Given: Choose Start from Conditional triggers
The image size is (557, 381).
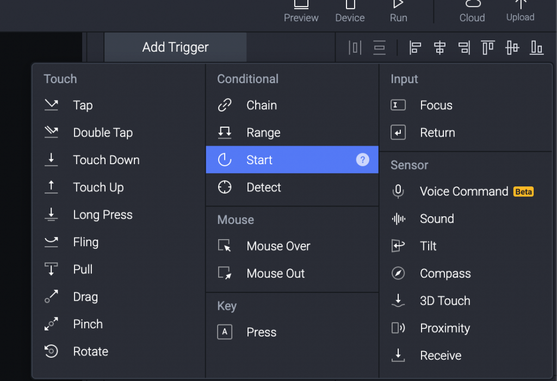Looking at the screenshot, I should pyautogui.click(x=259, y=160).
